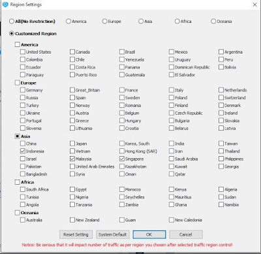The height and width of the screenshot is (254, 261).
Task: Select the Oceania radio button
Action: pos(213,22)
